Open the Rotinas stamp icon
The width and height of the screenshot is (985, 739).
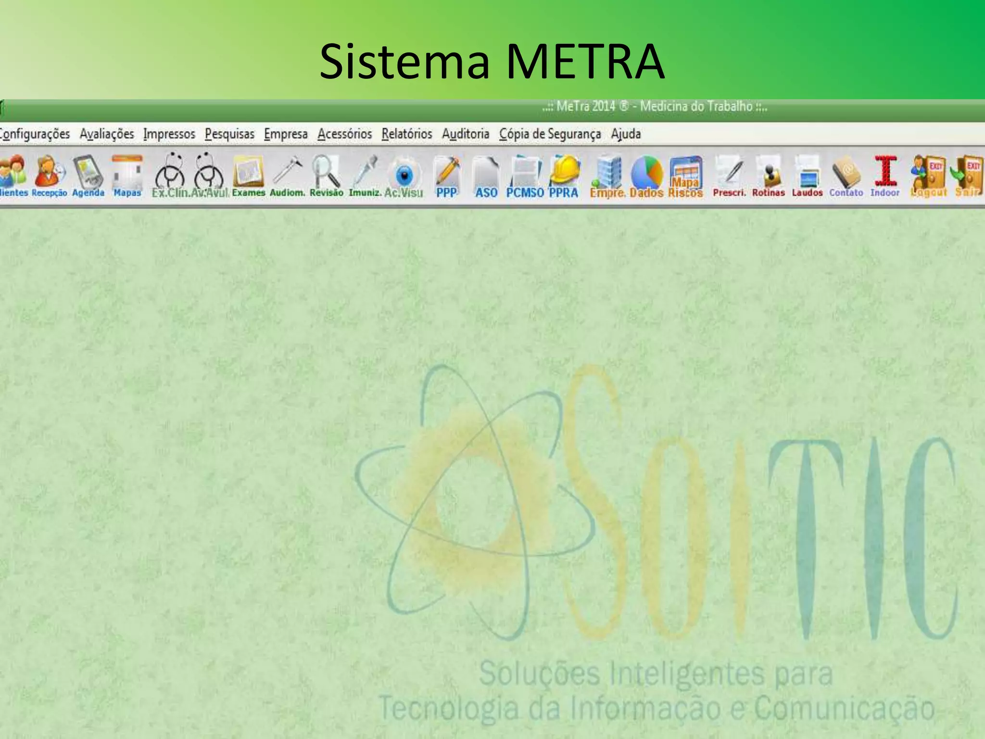click(769, 175)
